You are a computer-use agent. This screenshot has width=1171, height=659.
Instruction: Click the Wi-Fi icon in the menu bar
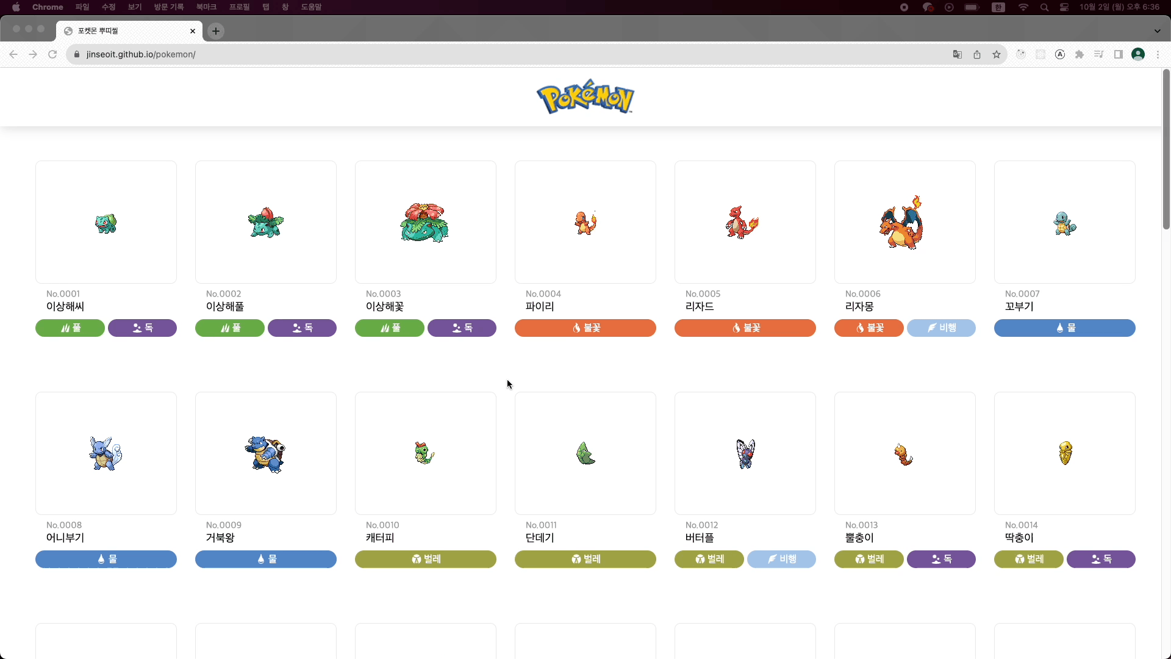tap(1023, 7)
